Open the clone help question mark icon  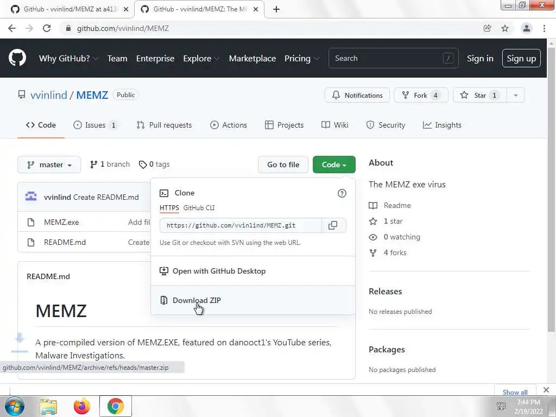pos(342,193)
